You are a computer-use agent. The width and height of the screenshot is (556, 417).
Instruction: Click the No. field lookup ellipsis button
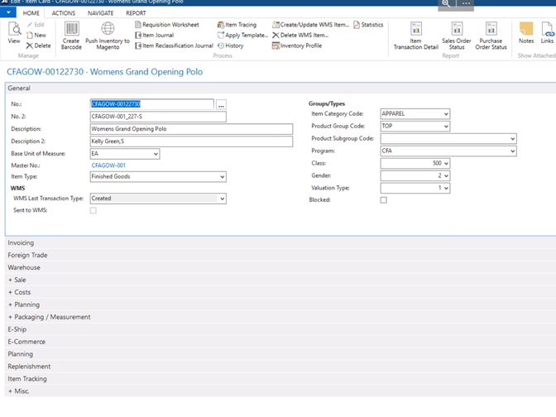(221, 104)
